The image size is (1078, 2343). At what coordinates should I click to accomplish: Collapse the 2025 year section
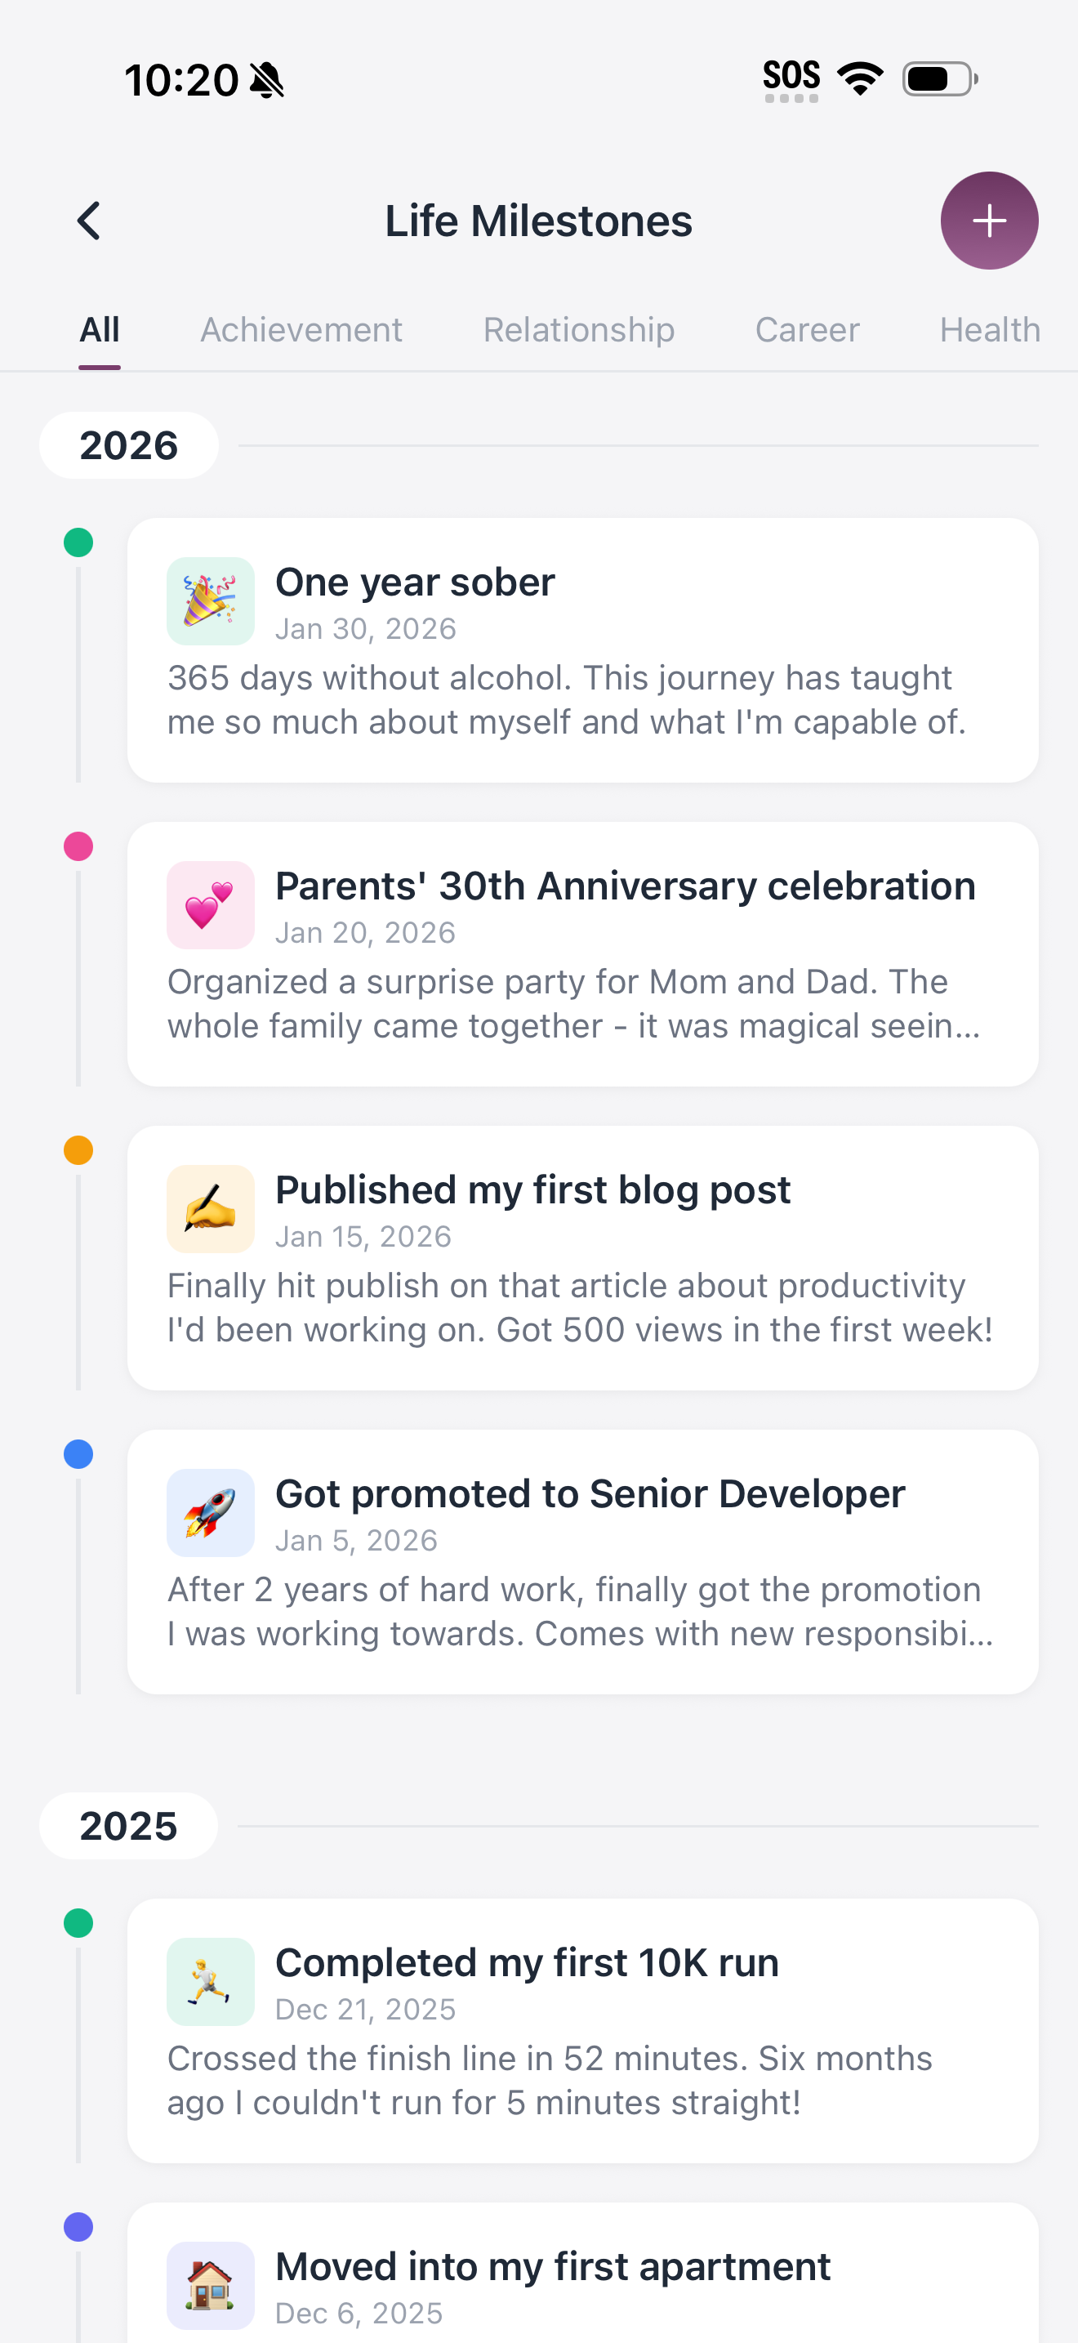coord(128,1826)
